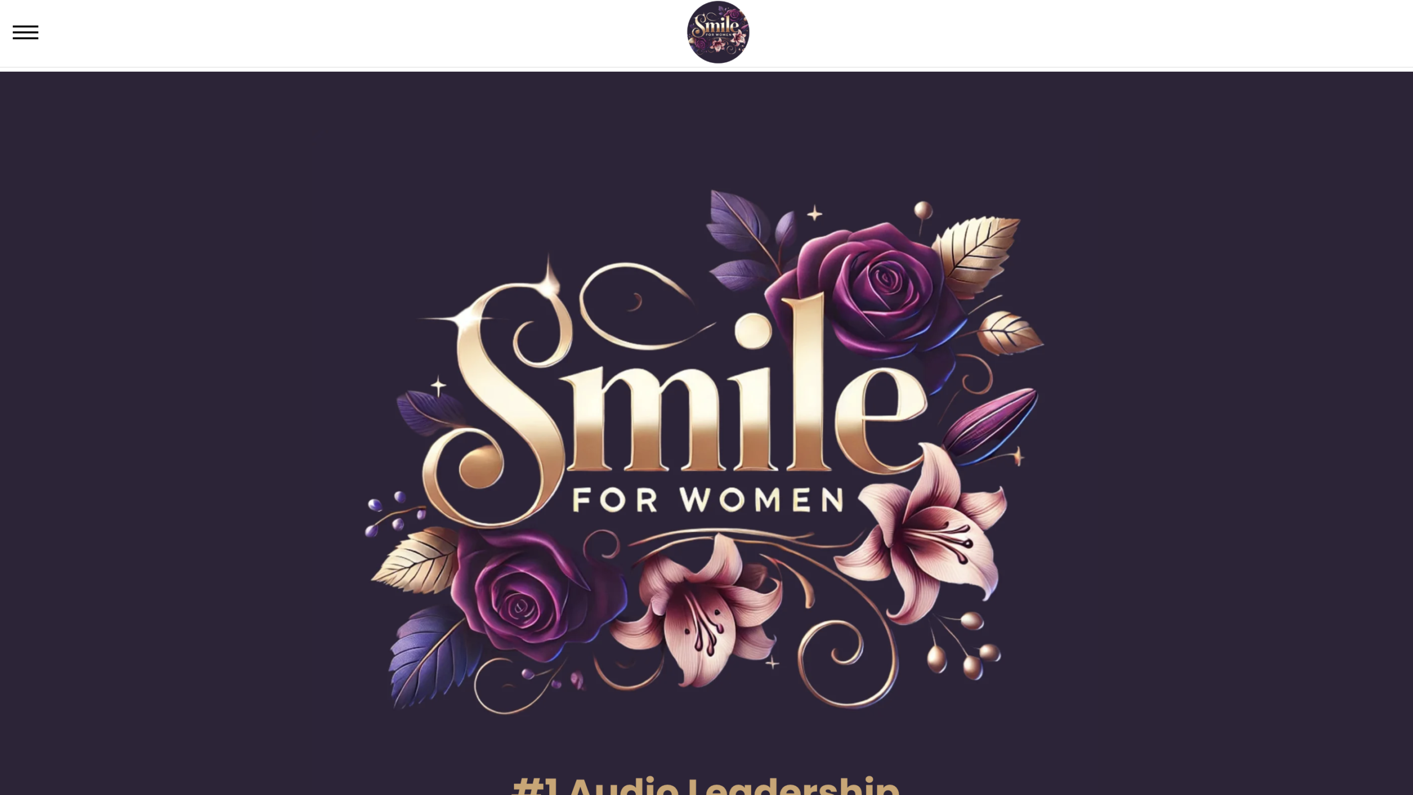Click the small gold leaf under the upper rose
This screenshot has width=1413, height=795.
click(1009, 332)
